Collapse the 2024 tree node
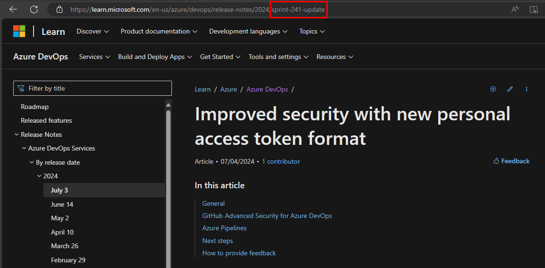This screenshot has height=268, width=545. pos(40,176)
